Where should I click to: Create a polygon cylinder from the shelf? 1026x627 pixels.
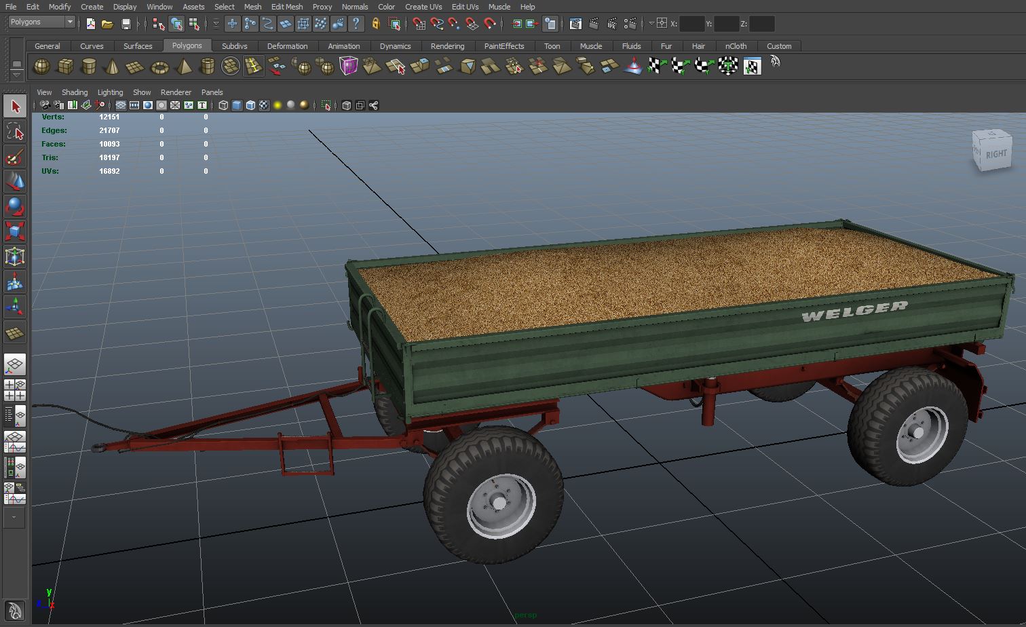(89, 66)
